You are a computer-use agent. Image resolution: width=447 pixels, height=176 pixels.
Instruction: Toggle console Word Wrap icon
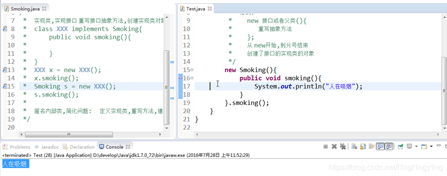point(371,146)
